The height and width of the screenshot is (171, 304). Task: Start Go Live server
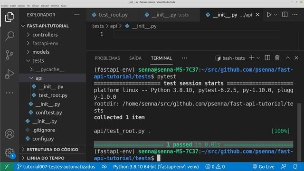click(263, 167)
